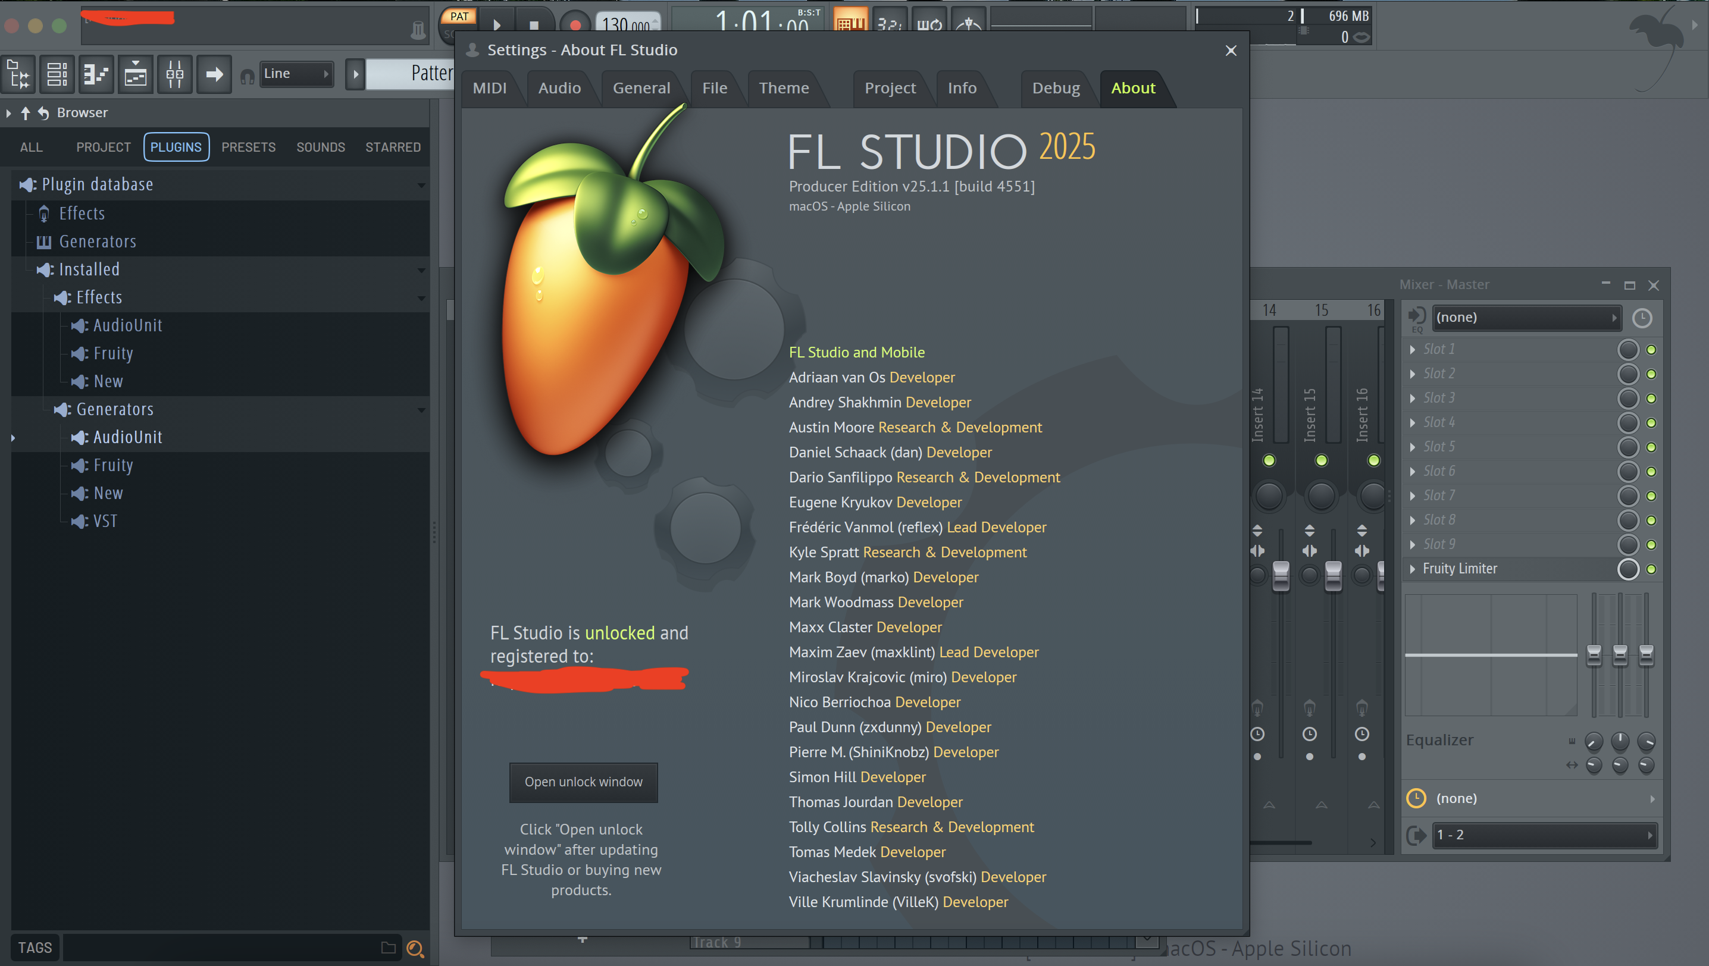
Task: Click the browser up-arrow icon
Action: pyautogui.click(x=25, y=113)
